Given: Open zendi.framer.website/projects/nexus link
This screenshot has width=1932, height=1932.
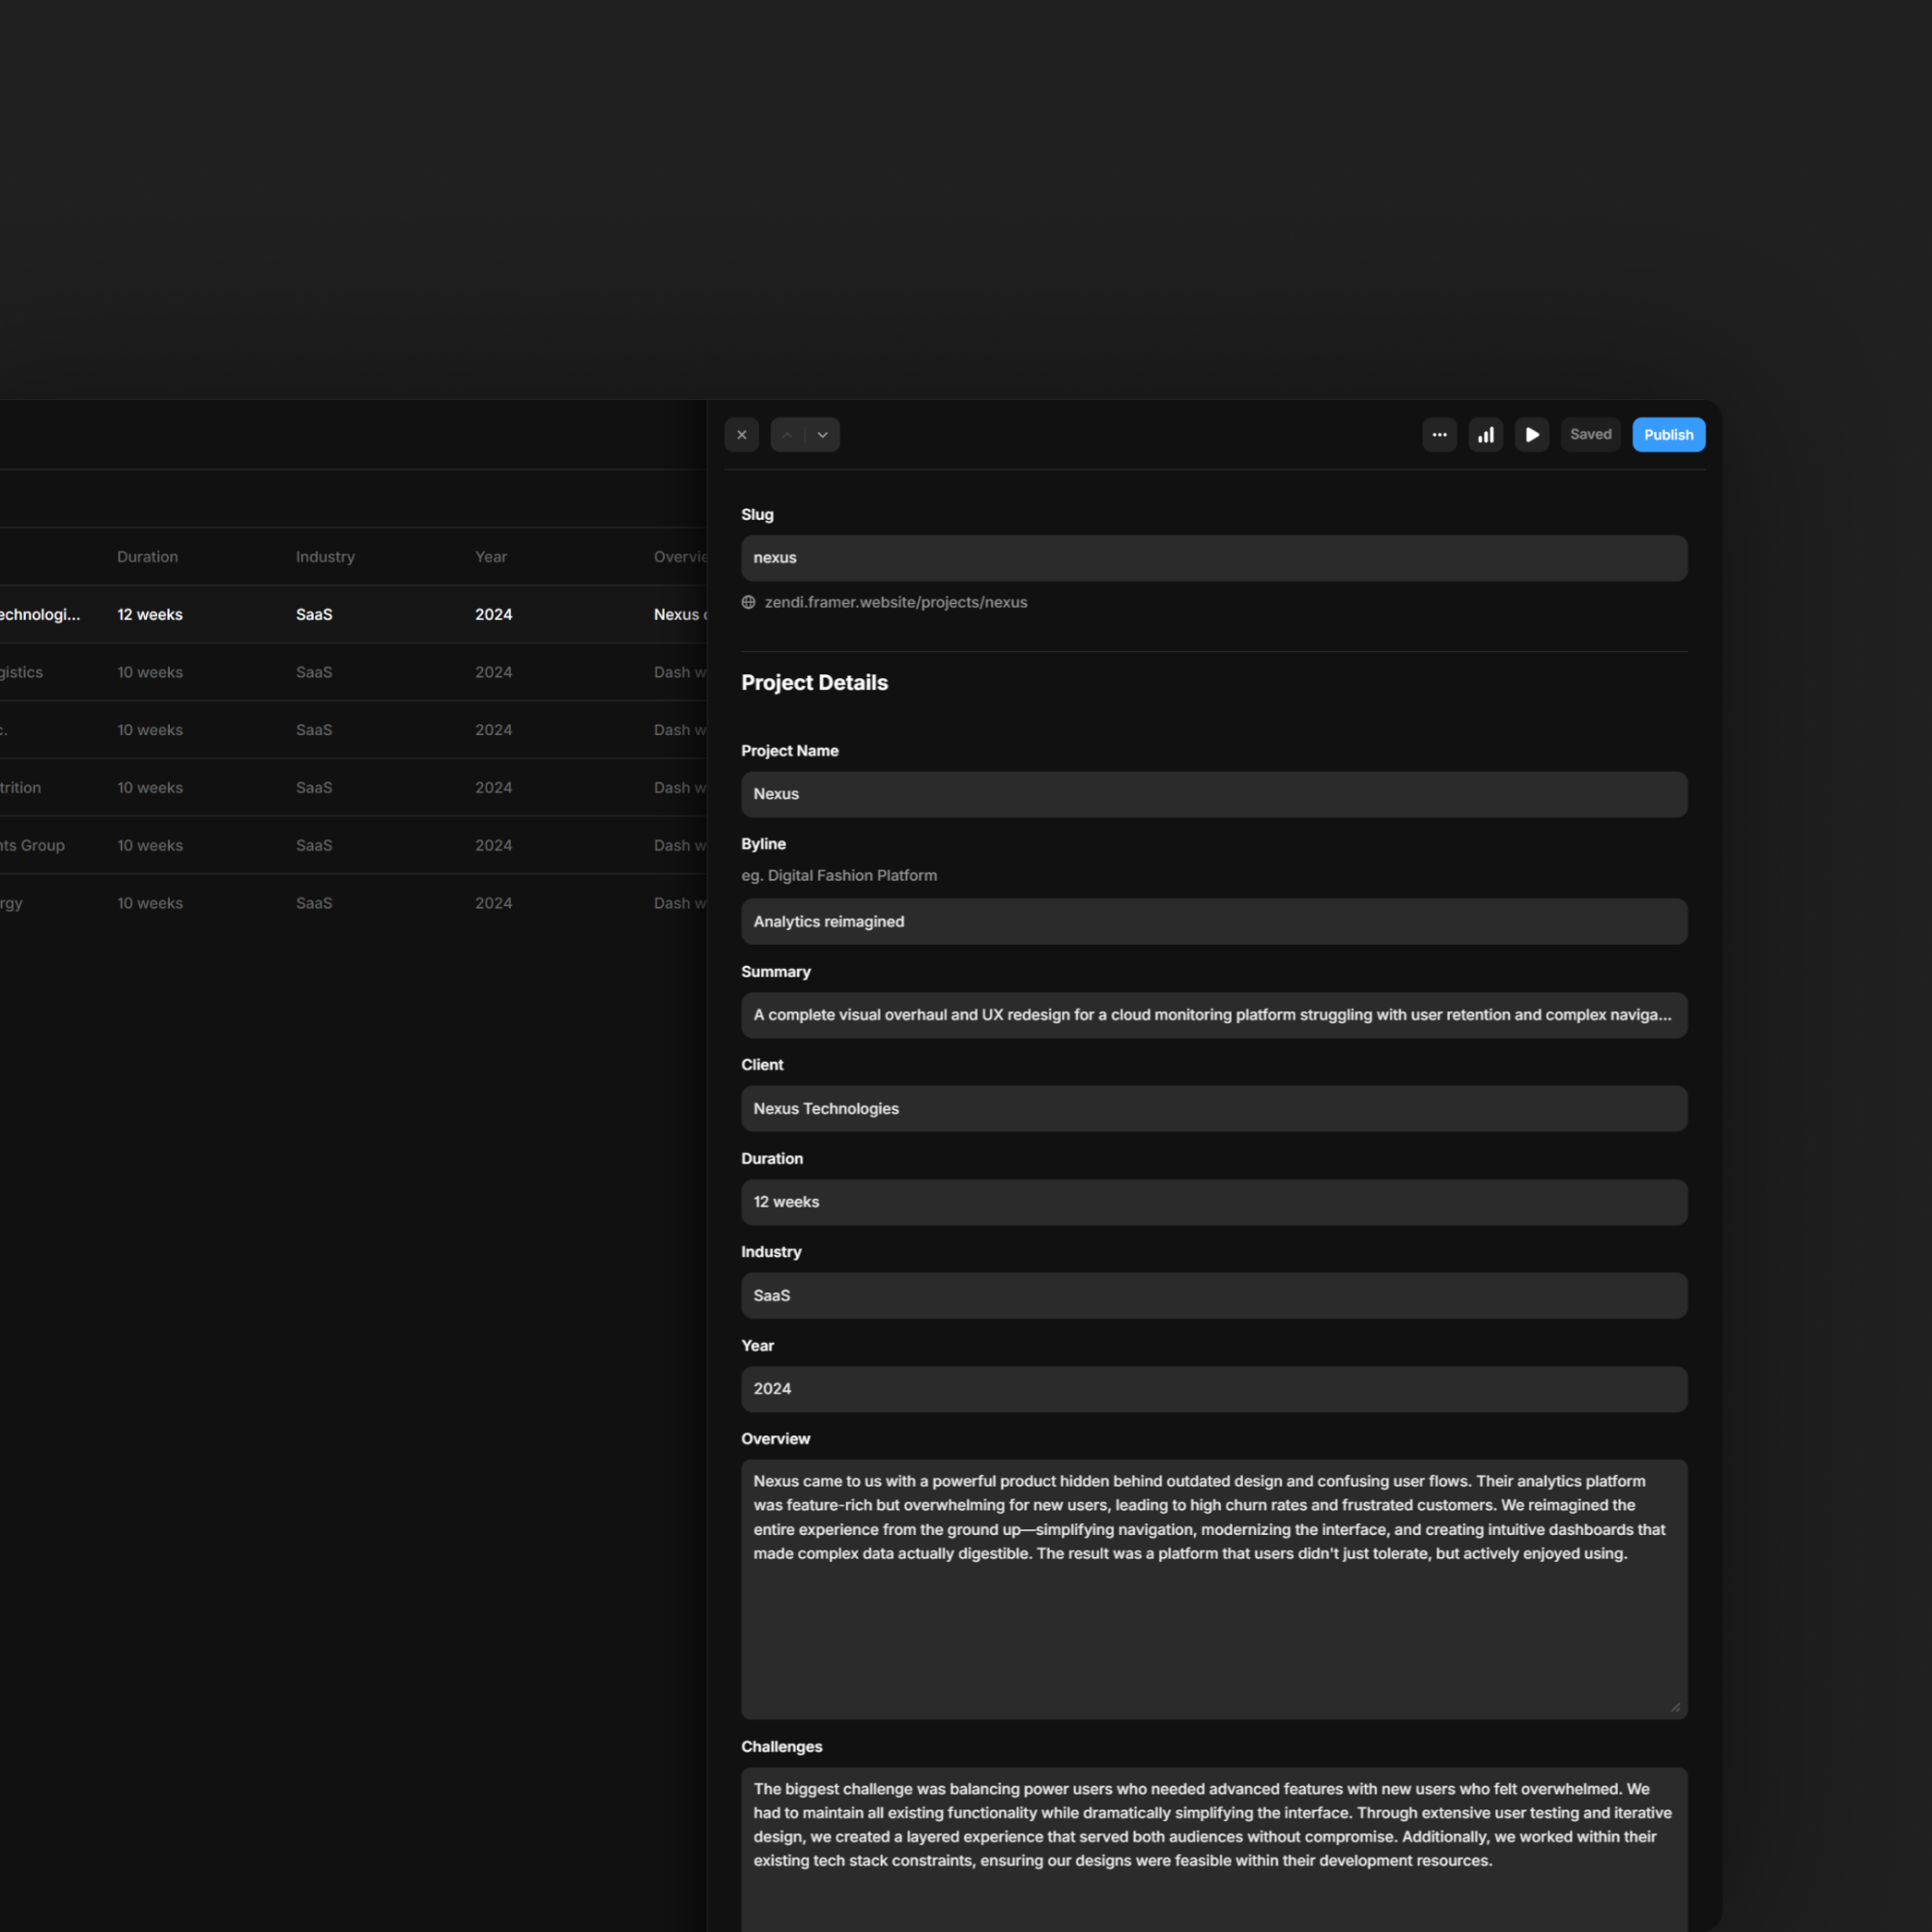Looking at the screenshot, I should [895, 602].
